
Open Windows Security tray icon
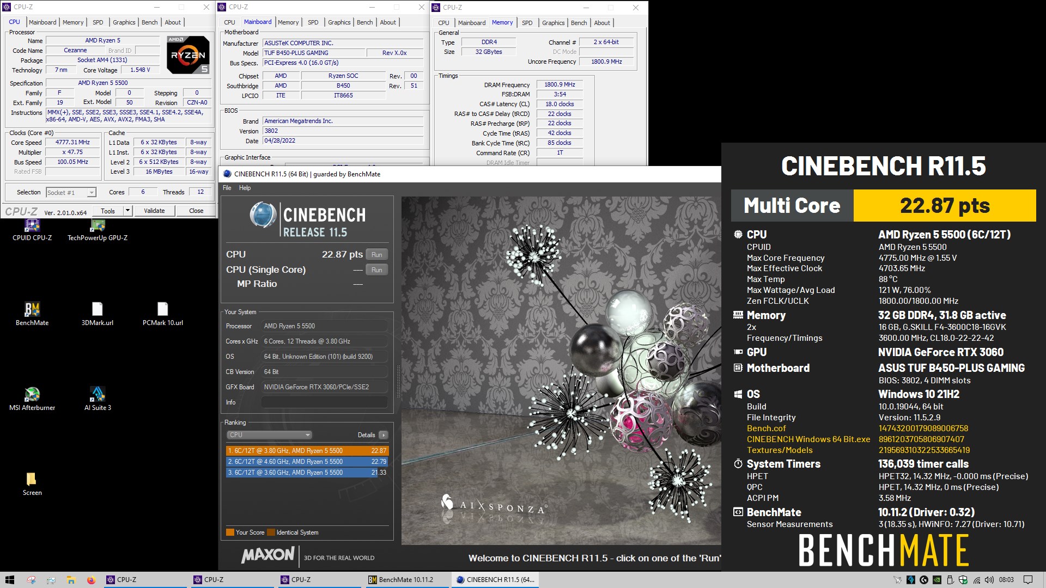pos(963,580)
